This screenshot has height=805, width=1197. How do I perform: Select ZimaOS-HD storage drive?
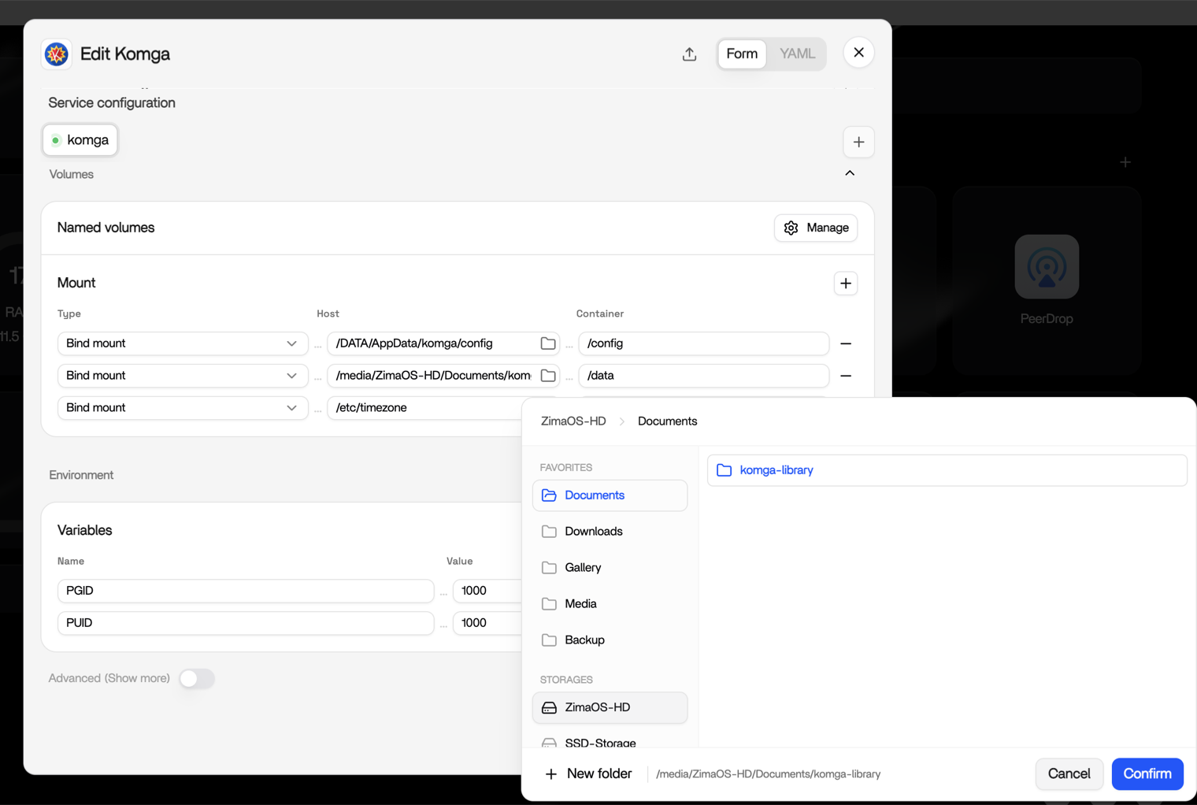tap(610, 707)
